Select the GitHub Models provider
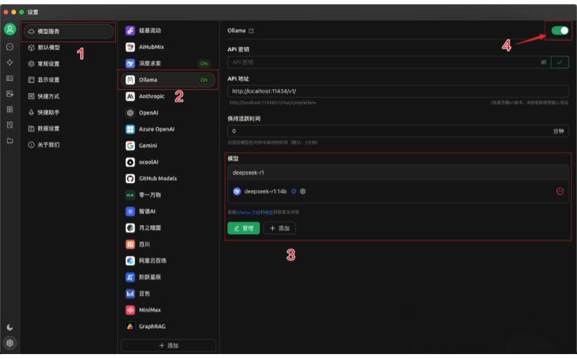Image resolution: width=577 pixels, height=359 pixels. (168, 179)
